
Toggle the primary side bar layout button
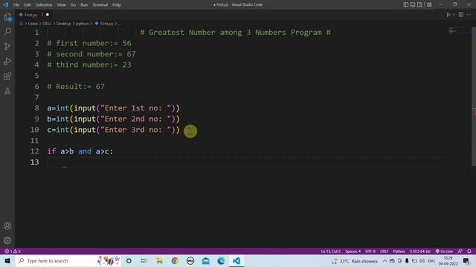point(406,4)
